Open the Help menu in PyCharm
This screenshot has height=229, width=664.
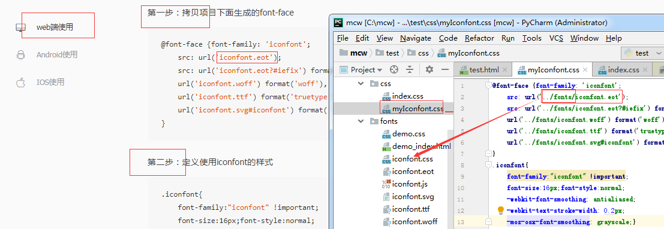pyautogui.click(x=614, y=38)
